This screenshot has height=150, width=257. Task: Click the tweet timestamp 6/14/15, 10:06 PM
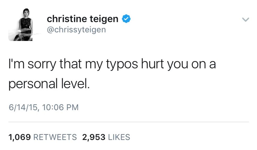coord(44,108)
